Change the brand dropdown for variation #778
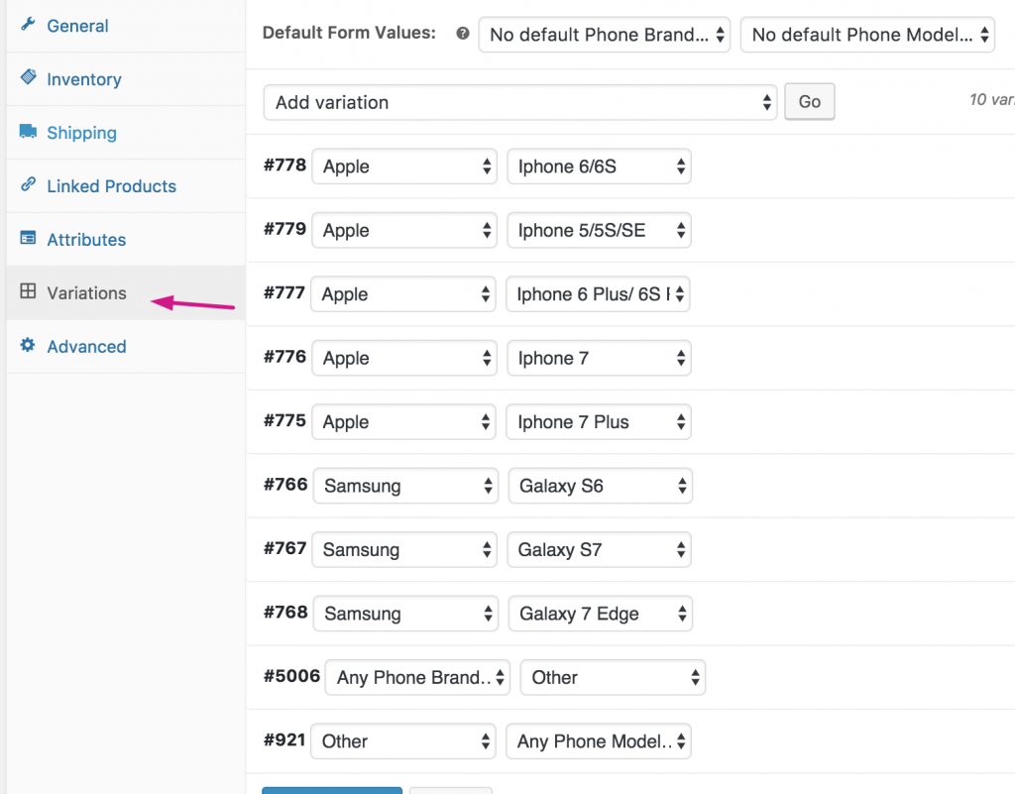The image size is (1015, 794). click(x=404, y=167)
